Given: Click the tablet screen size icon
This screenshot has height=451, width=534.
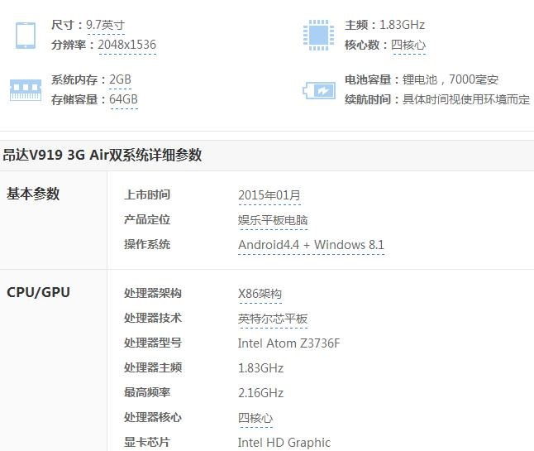Looking at the screenshot, I should click(26, 35).
